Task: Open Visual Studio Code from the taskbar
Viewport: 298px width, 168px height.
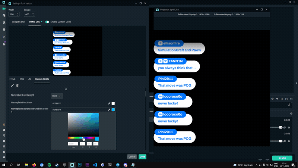Action: (95, 165)
